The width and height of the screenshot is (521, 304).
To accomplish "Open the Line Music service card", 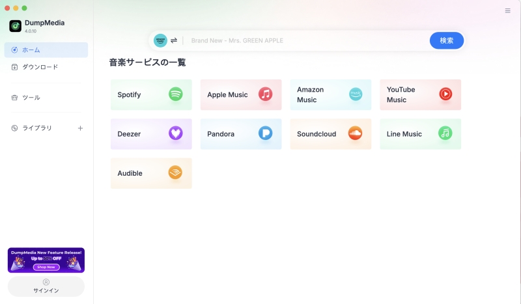I will (420, 134).
